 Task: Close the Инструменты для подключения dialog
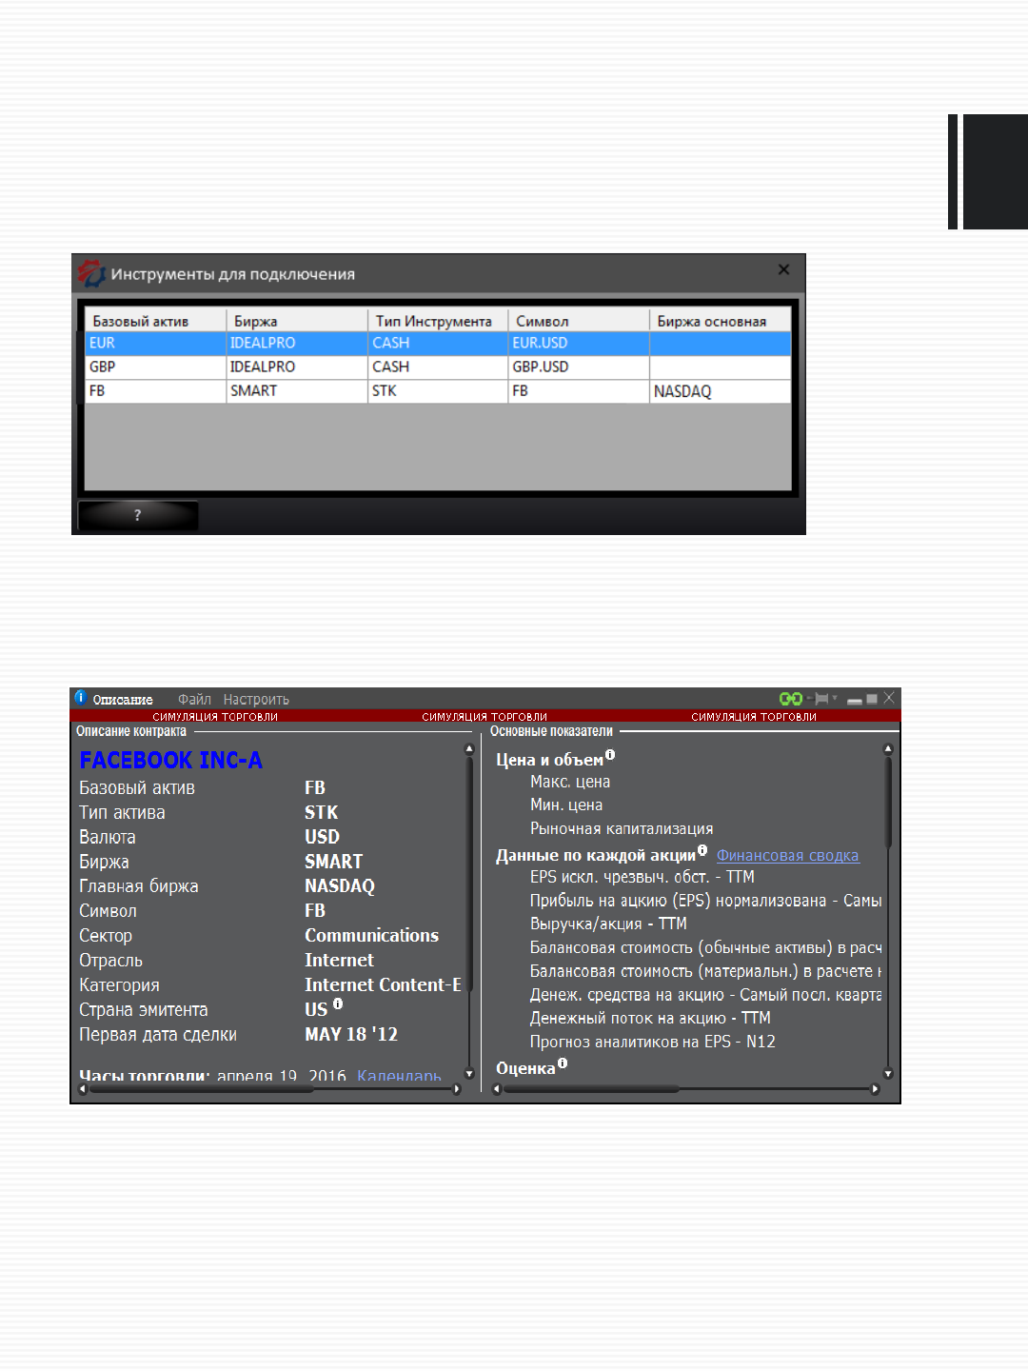(783, 269)
